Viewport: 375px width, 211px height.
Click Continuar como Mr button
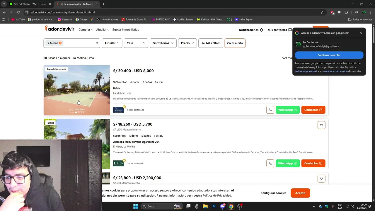(x=329, y=55)
